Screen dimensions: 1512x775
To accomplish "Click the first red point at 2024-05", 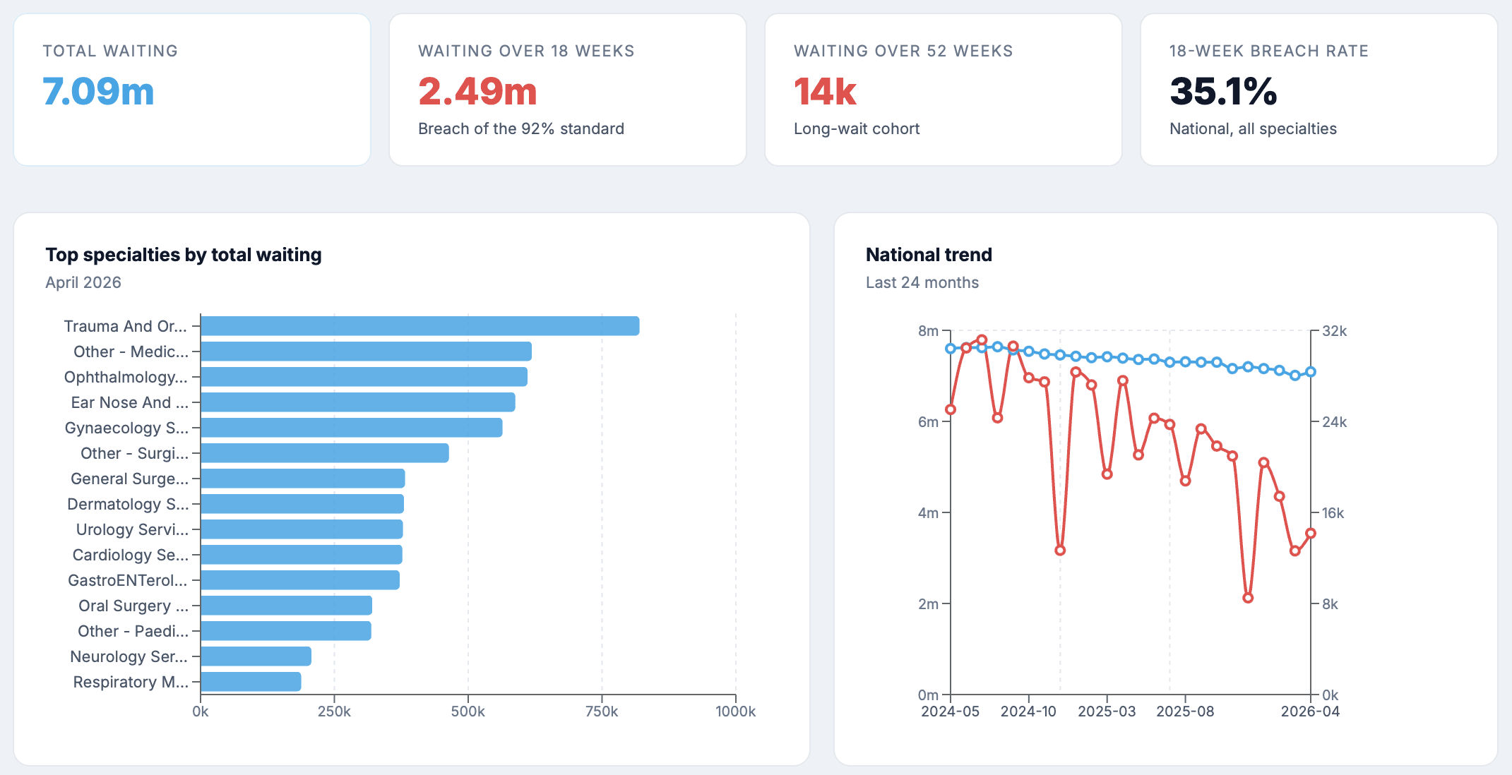I will (x=951, y=409).
